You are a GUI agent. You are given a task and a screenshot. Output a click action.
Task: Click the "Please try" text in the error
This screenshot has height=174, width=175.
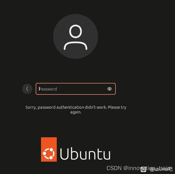(x=117, y=107)
